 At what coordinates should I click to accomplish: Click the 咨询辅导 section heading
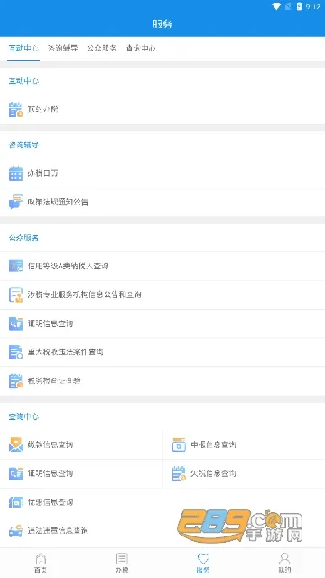(23, 145)
